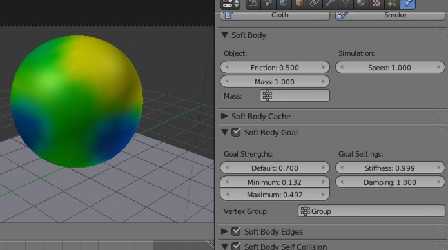Image resolution: width=448 pixels, height=250 pixels.
Task: Open the Material properties sphere icon
Action: (360, 3)
